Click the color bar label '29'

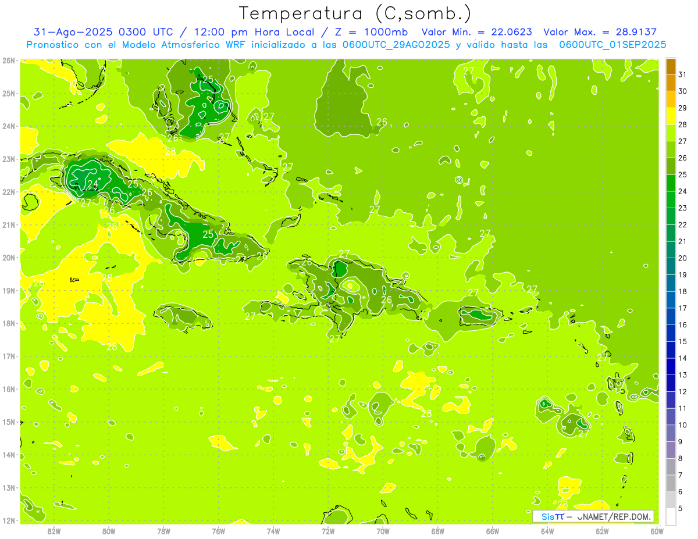pos(682,108)
